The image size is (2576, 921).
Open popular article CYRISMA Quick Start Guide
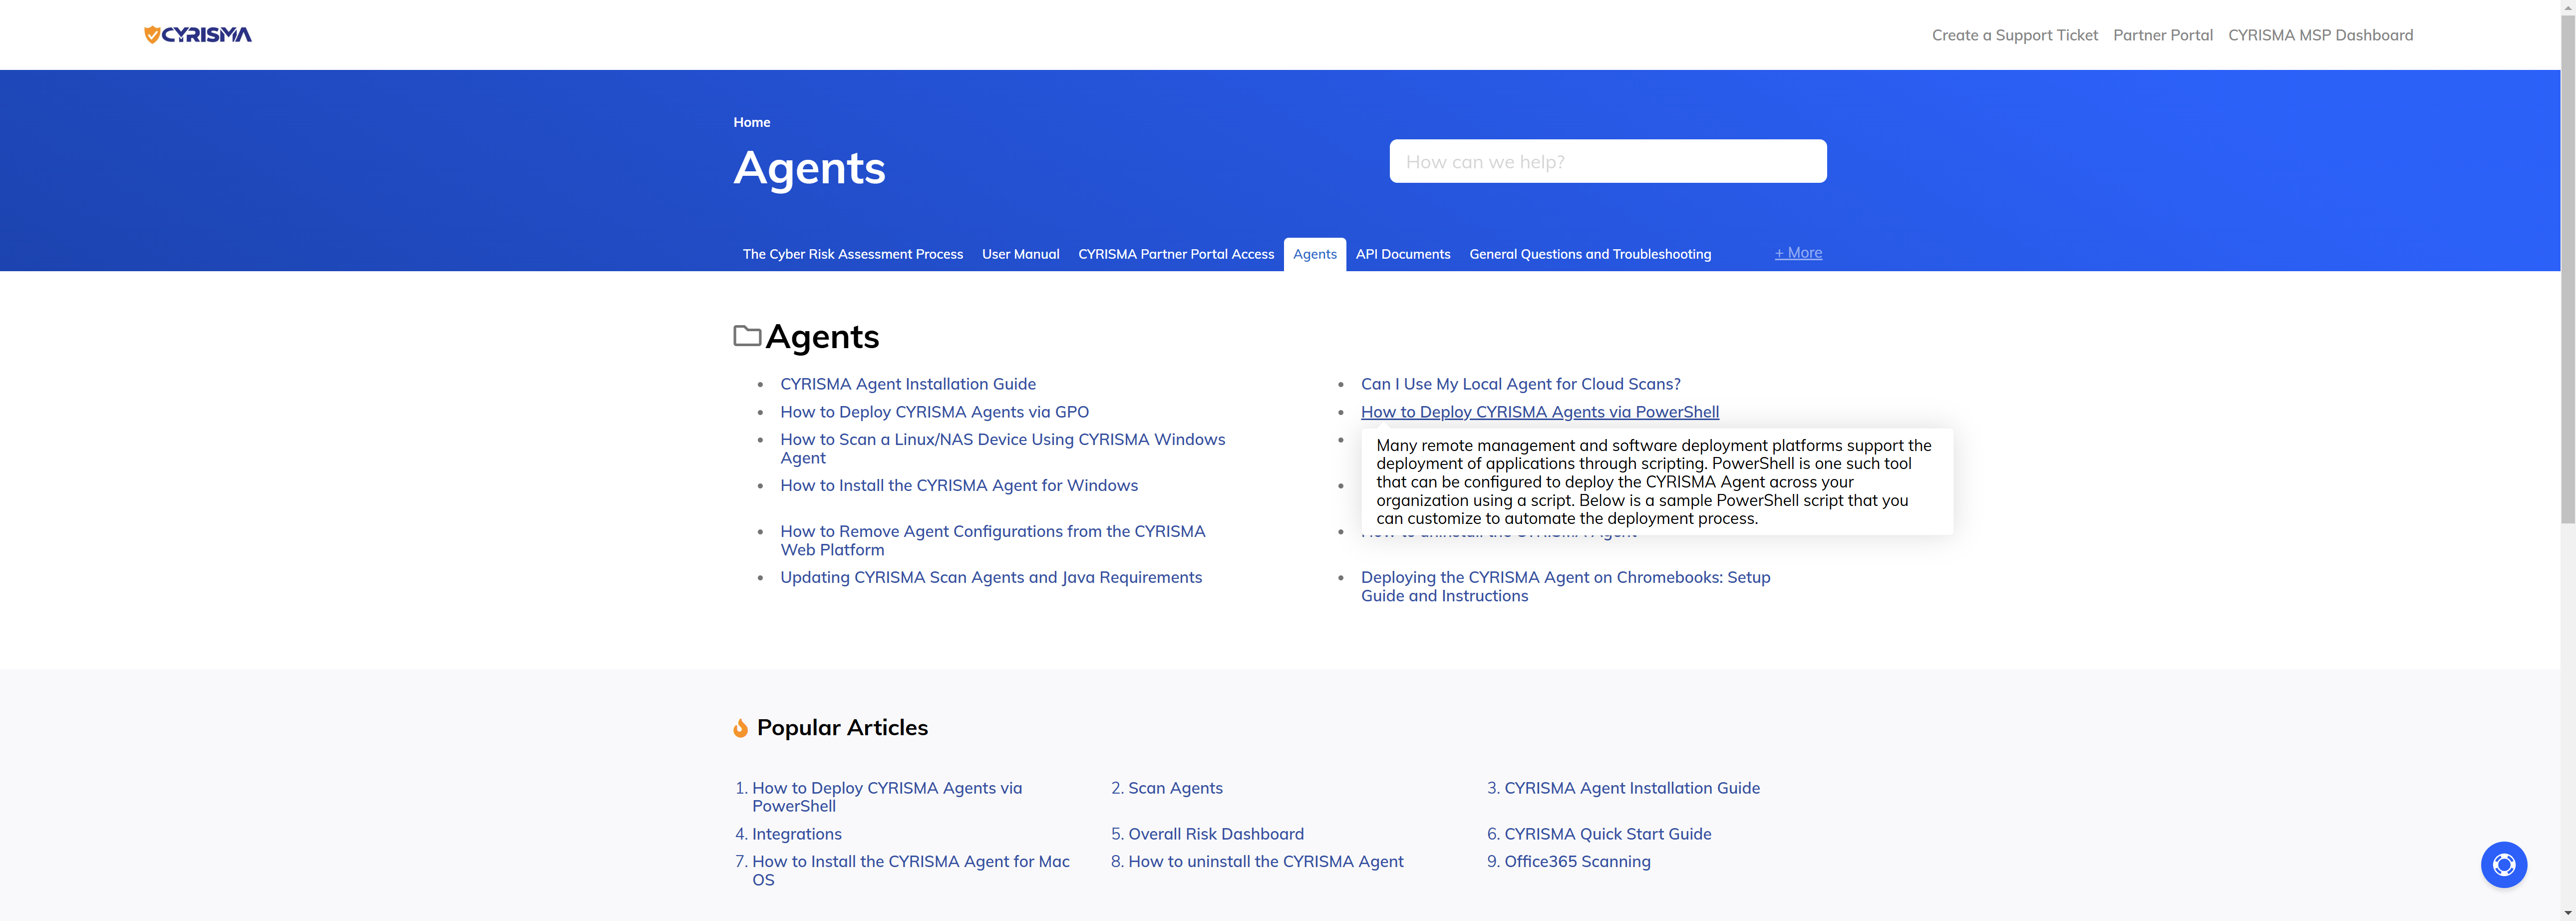[x=1607, y=834]
